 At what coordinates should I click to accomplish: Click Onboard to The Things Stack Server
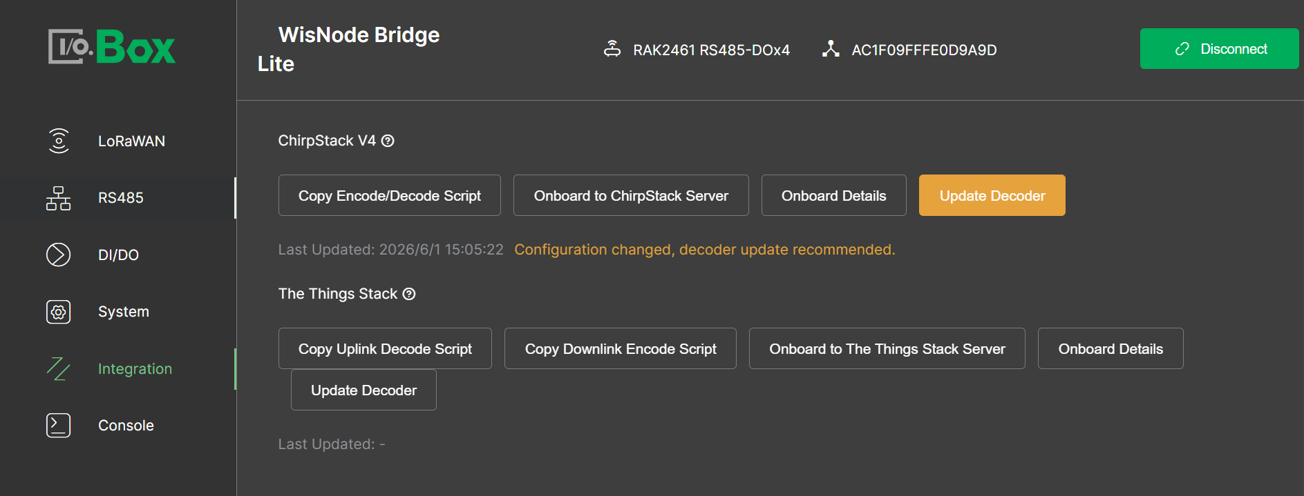click(887, 348)
